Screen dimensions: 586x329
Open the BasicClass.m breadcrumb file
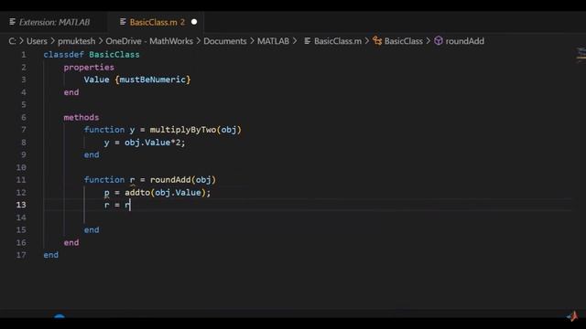click(338, 41)
